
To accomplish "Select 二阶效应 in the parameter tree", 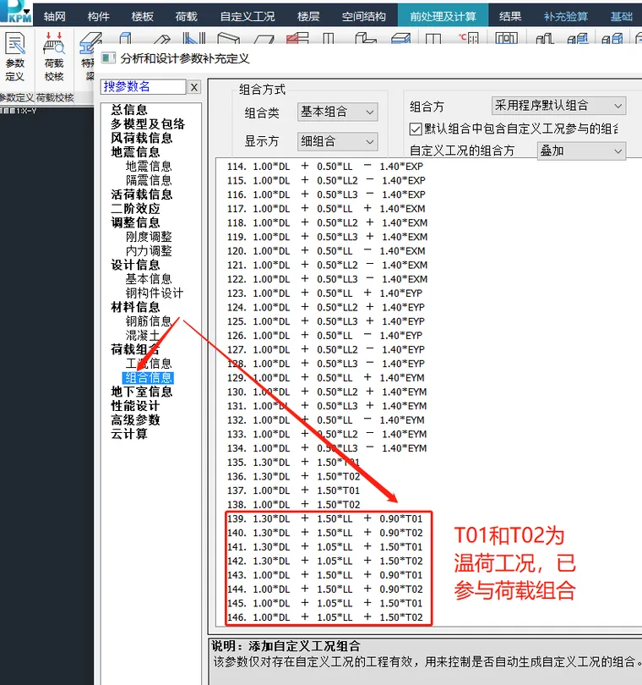I will [x=136, y=208].
